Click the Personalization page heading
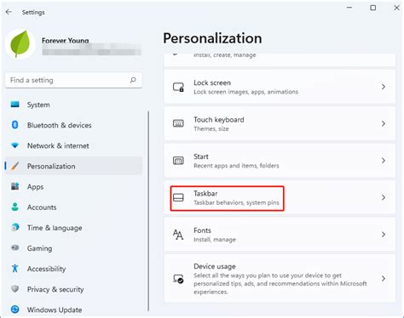 (x=212, y=38)
